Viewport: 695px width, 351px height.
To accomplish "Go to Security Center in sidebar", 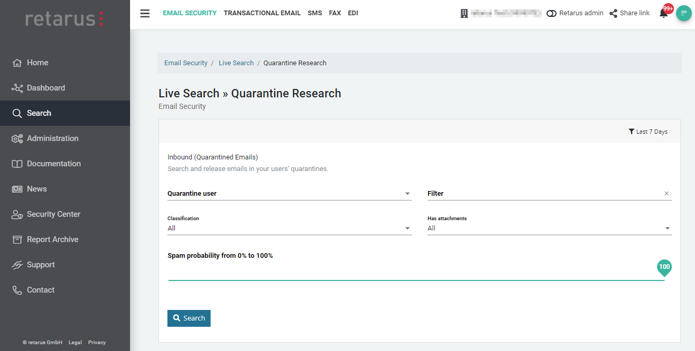I will click(53, 214).
